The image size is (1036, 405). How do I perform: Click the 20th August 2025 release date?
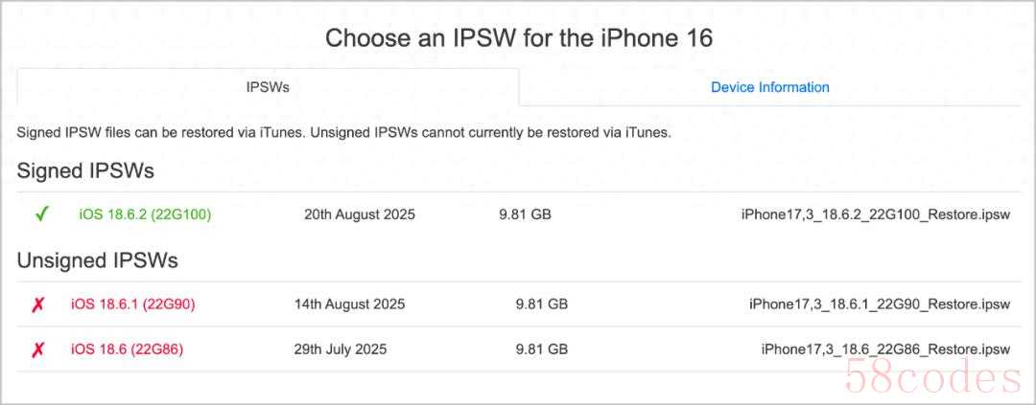pyautogui.click(x=360, y=214)
